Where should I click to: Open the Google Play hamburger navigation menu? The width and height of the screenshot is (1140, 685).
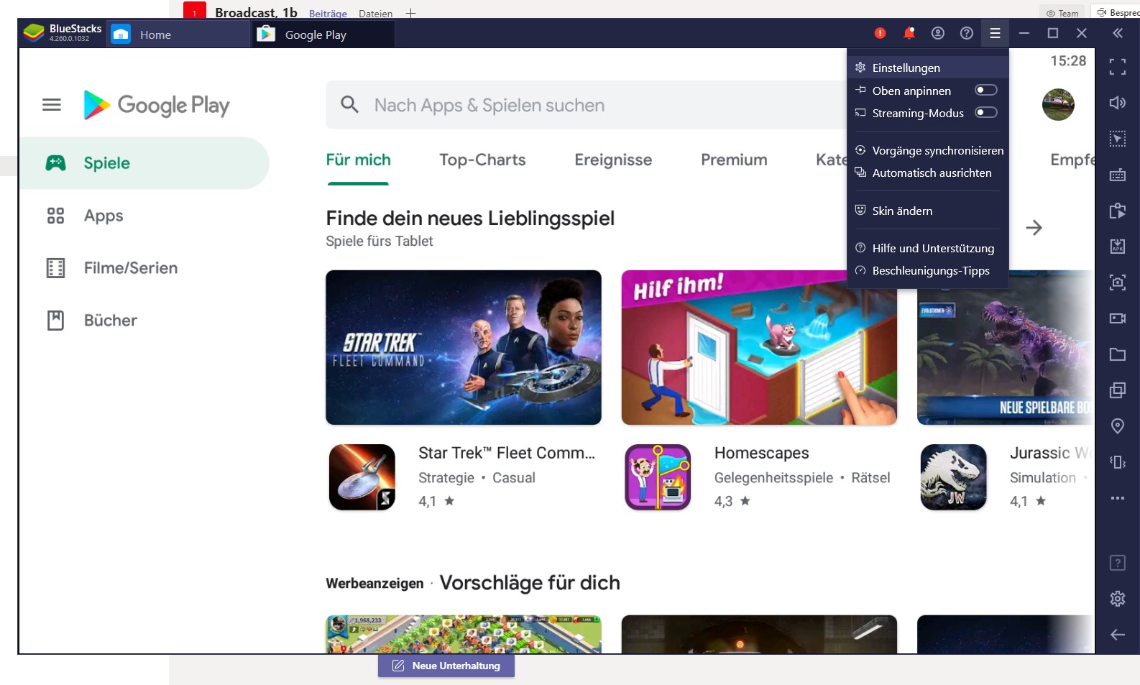tap(52, 105)
